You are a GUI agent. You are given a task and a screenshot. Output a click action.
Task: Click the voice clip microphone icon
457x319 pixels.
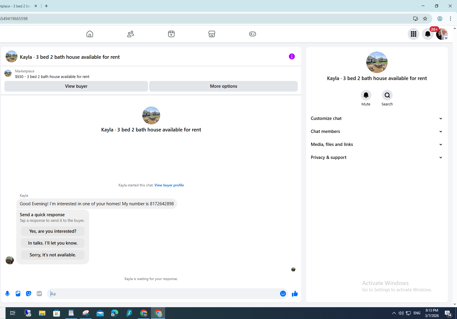[x=7, y=294]
